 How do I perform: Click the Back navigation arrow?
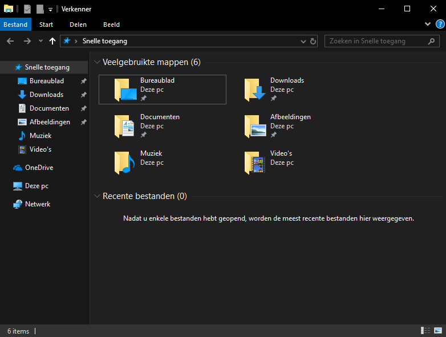pos(10,41)
